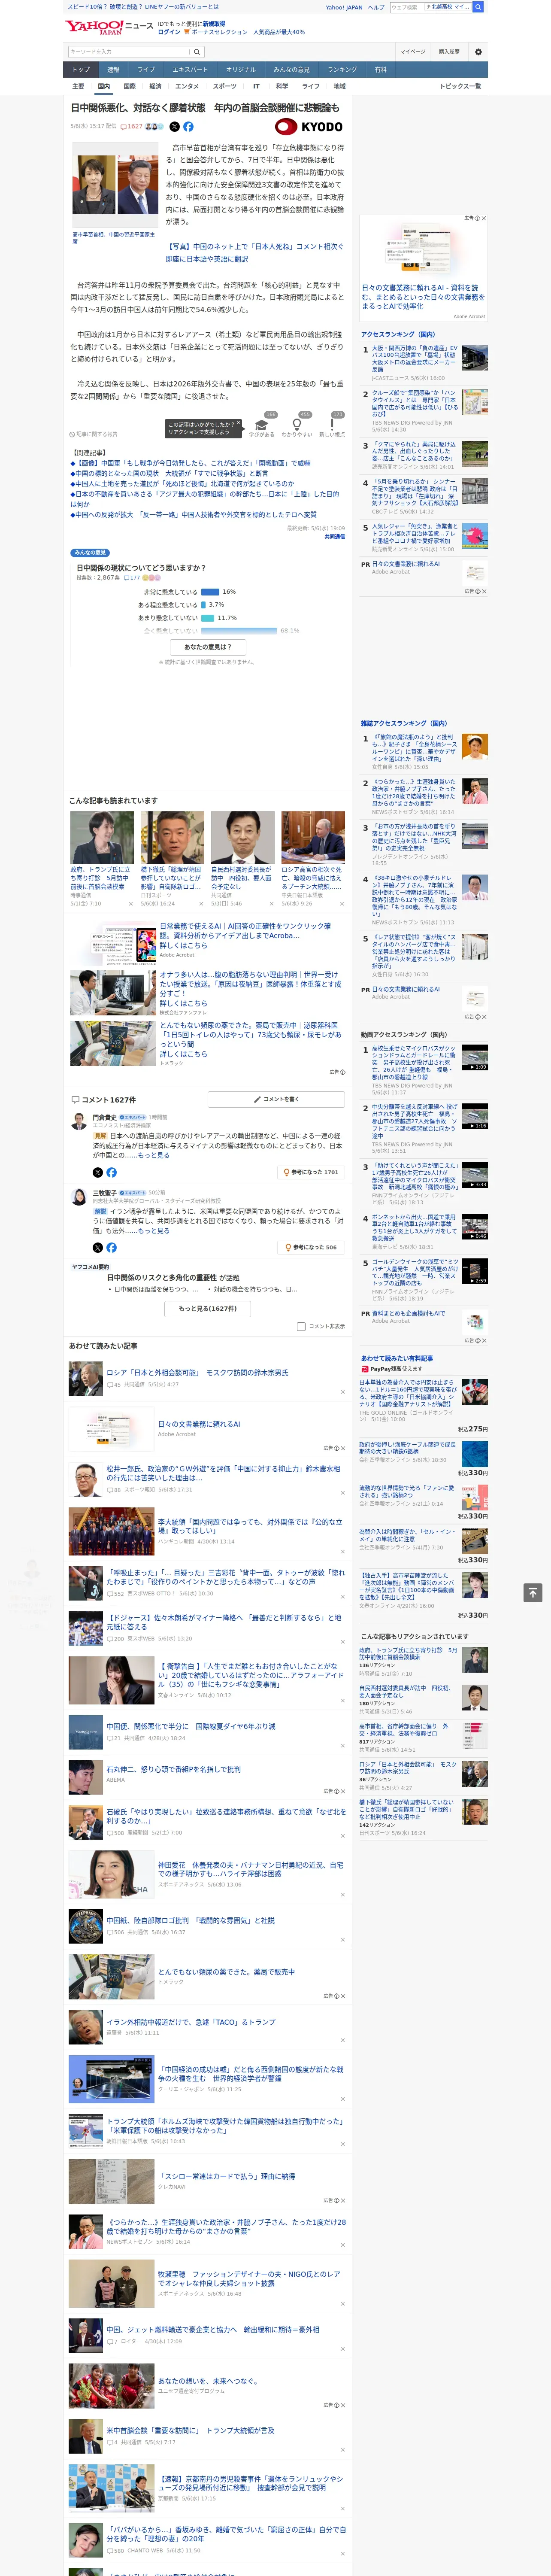
Task: Click the Yahoo! JAPAN ニュース logo
Action: pyautogui.click(x=110, y=27)
